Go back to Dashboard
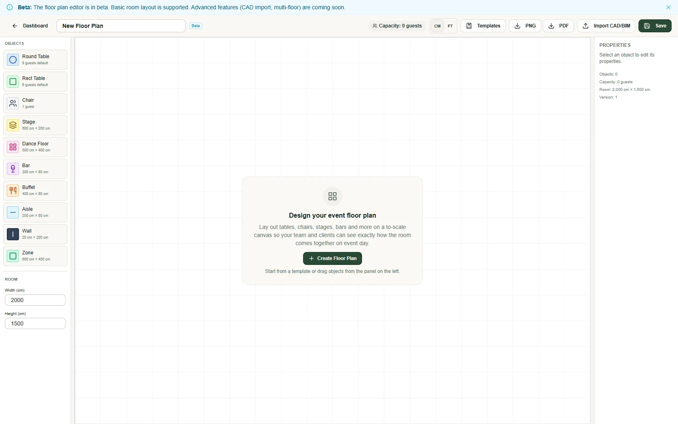The width and height of the screenshot is (678, 424). 30,26
